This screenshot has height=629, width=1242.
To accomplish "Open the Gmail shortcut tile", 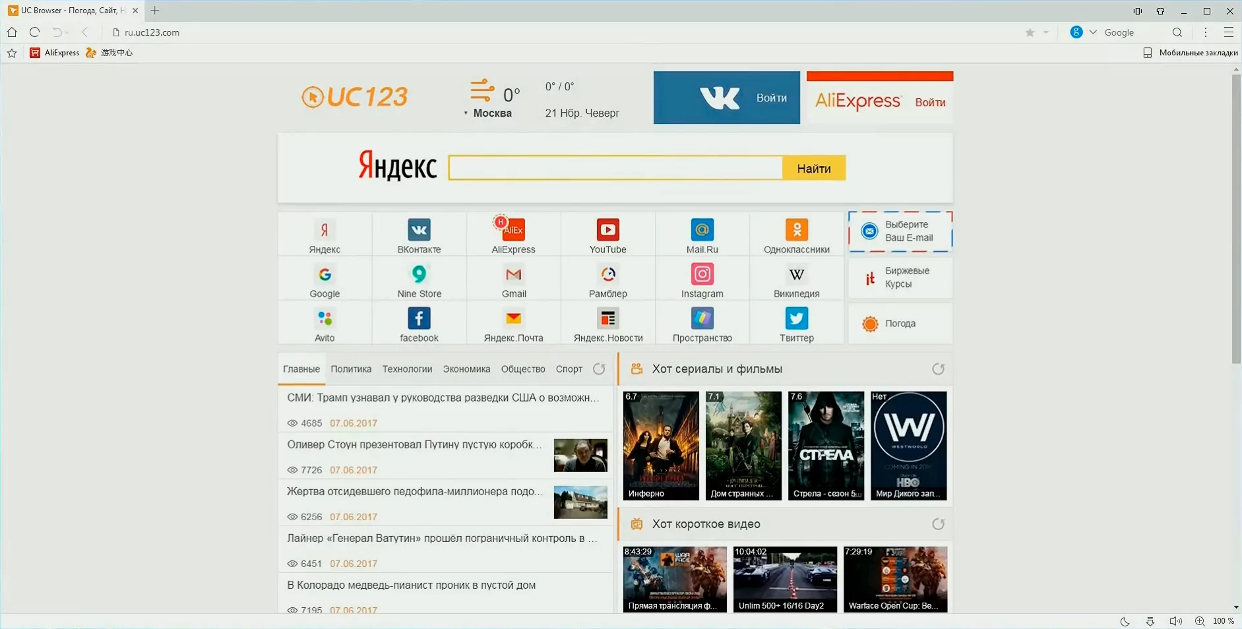I will (513, 278).
